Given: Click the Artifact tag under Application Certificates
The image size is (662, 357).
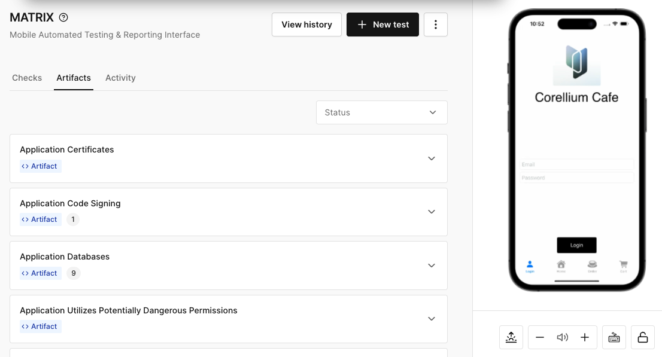Looking at the screenshot, I should (x=41, y=166).
